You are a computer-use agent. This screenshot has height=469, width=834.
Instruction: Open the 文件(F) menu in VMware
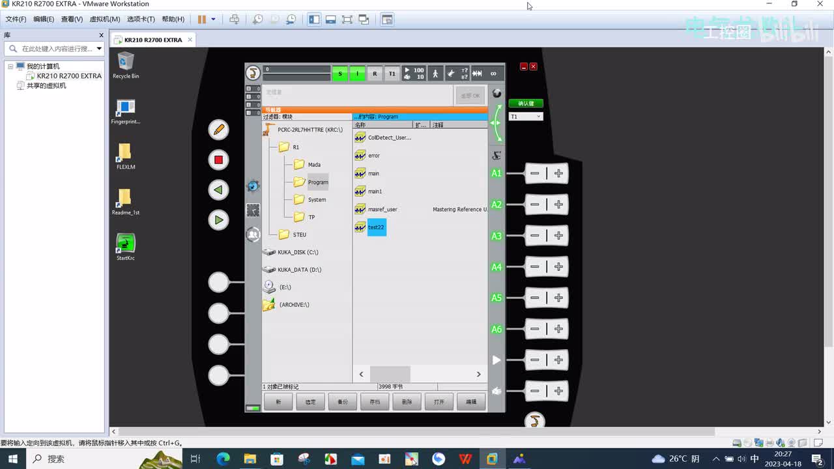[x=16, y=20]
